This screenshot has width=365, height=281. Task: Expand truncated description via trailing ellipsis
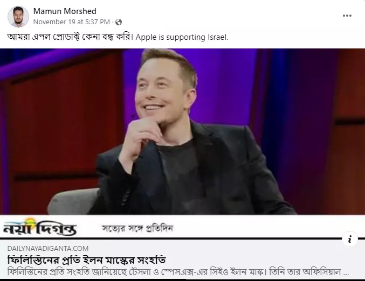tap(346, 272)
